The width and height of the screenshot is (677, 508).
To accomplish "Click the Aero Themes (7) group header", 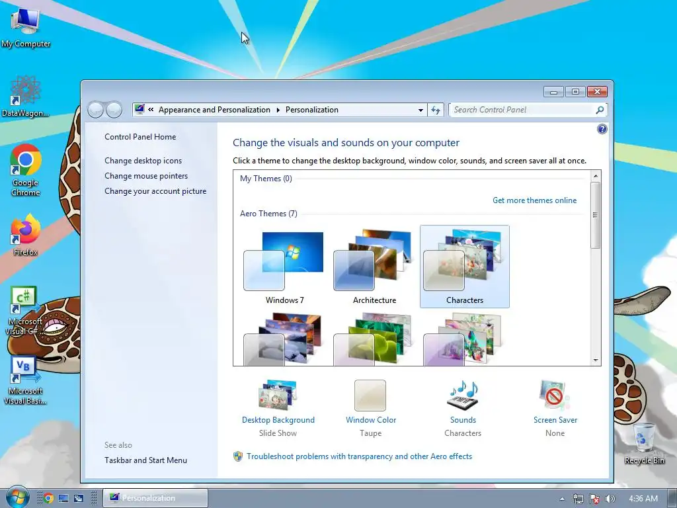I will [x=268, y=214].
